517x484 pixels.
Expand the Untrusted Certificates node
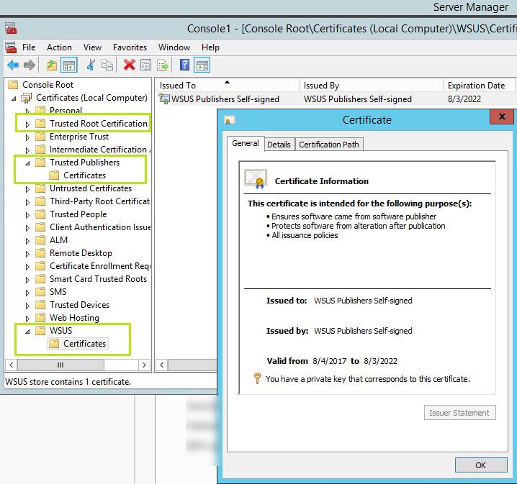[28, 188]
